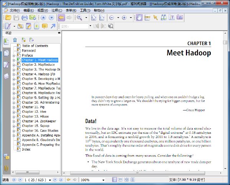This screenshot has width=230, height=185.
Task: Click the document horizontal scrollbar thumb
Action: 138,173
